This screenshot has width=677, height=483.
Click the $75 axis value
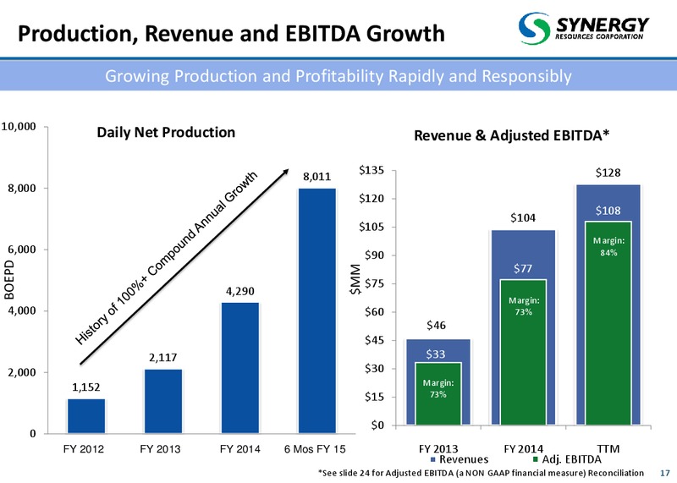point(374,283)
